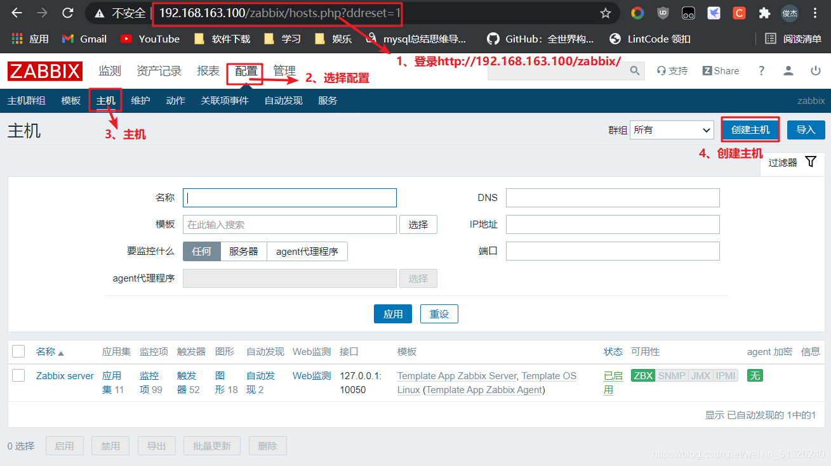
Task: Click the browser forward arrow
Action: (42, 13)
